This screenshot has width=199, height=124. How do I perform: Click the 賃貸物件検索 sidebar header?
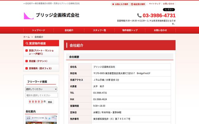click(x=41, y=43)
